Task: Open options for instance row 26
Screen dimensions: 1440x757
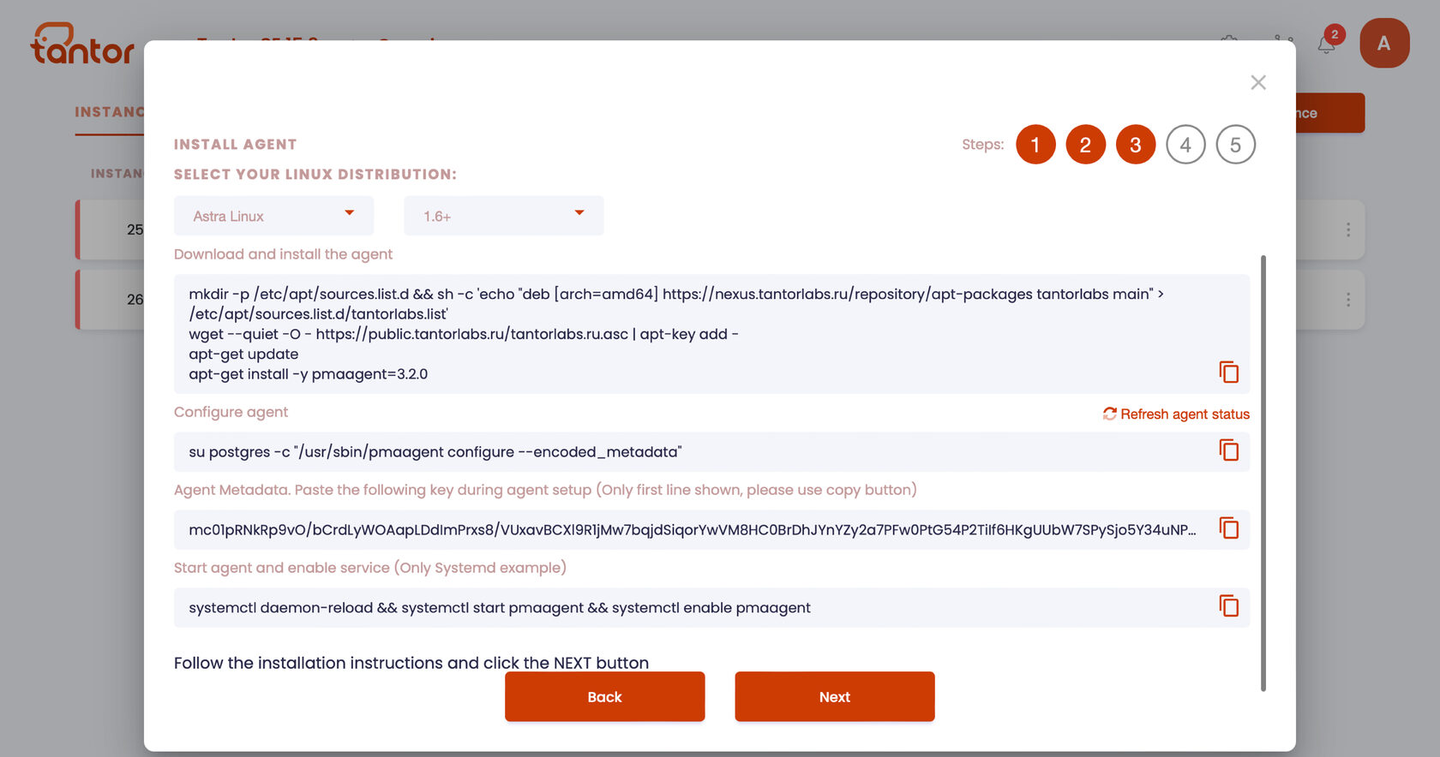Action: coord(1348,300)
